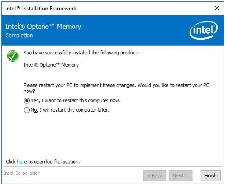The height and width of the screenshot is (186, 226).
Task: Click the greyed-out Back button
Action: click(x=155, y=176)
